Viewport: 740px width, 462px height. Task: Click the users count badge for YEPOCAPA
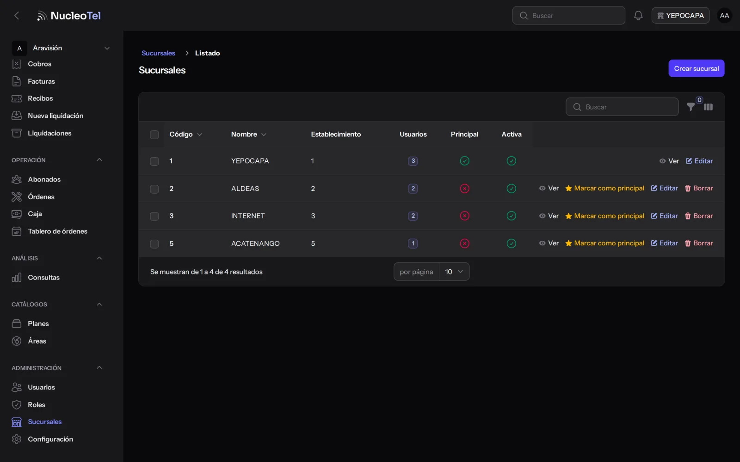[x=413, y=161]
